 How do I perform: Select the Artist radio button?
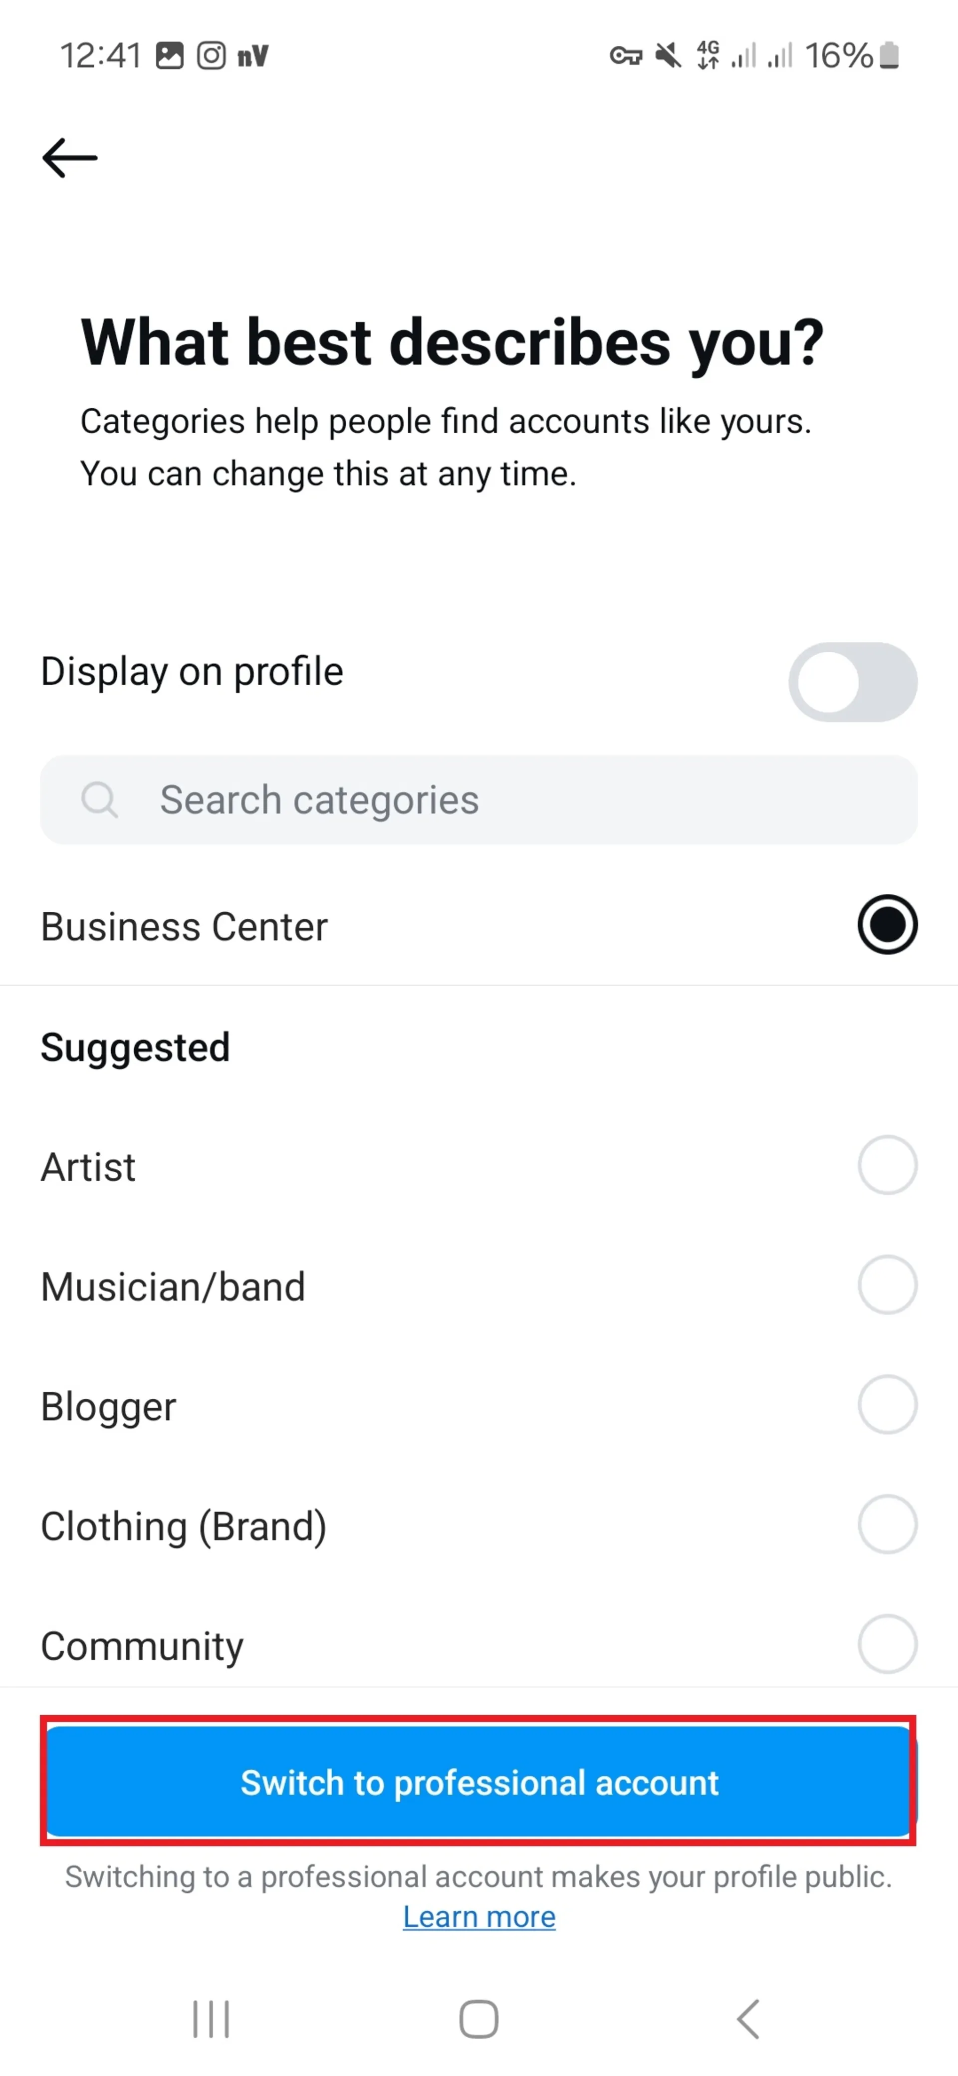(x=887, y=1165)
